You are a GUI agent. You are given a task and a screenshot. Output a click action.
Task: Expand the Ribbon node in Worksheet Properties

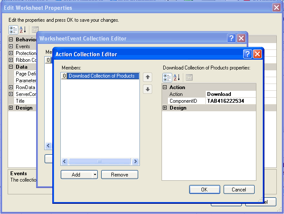coord(11,60)
